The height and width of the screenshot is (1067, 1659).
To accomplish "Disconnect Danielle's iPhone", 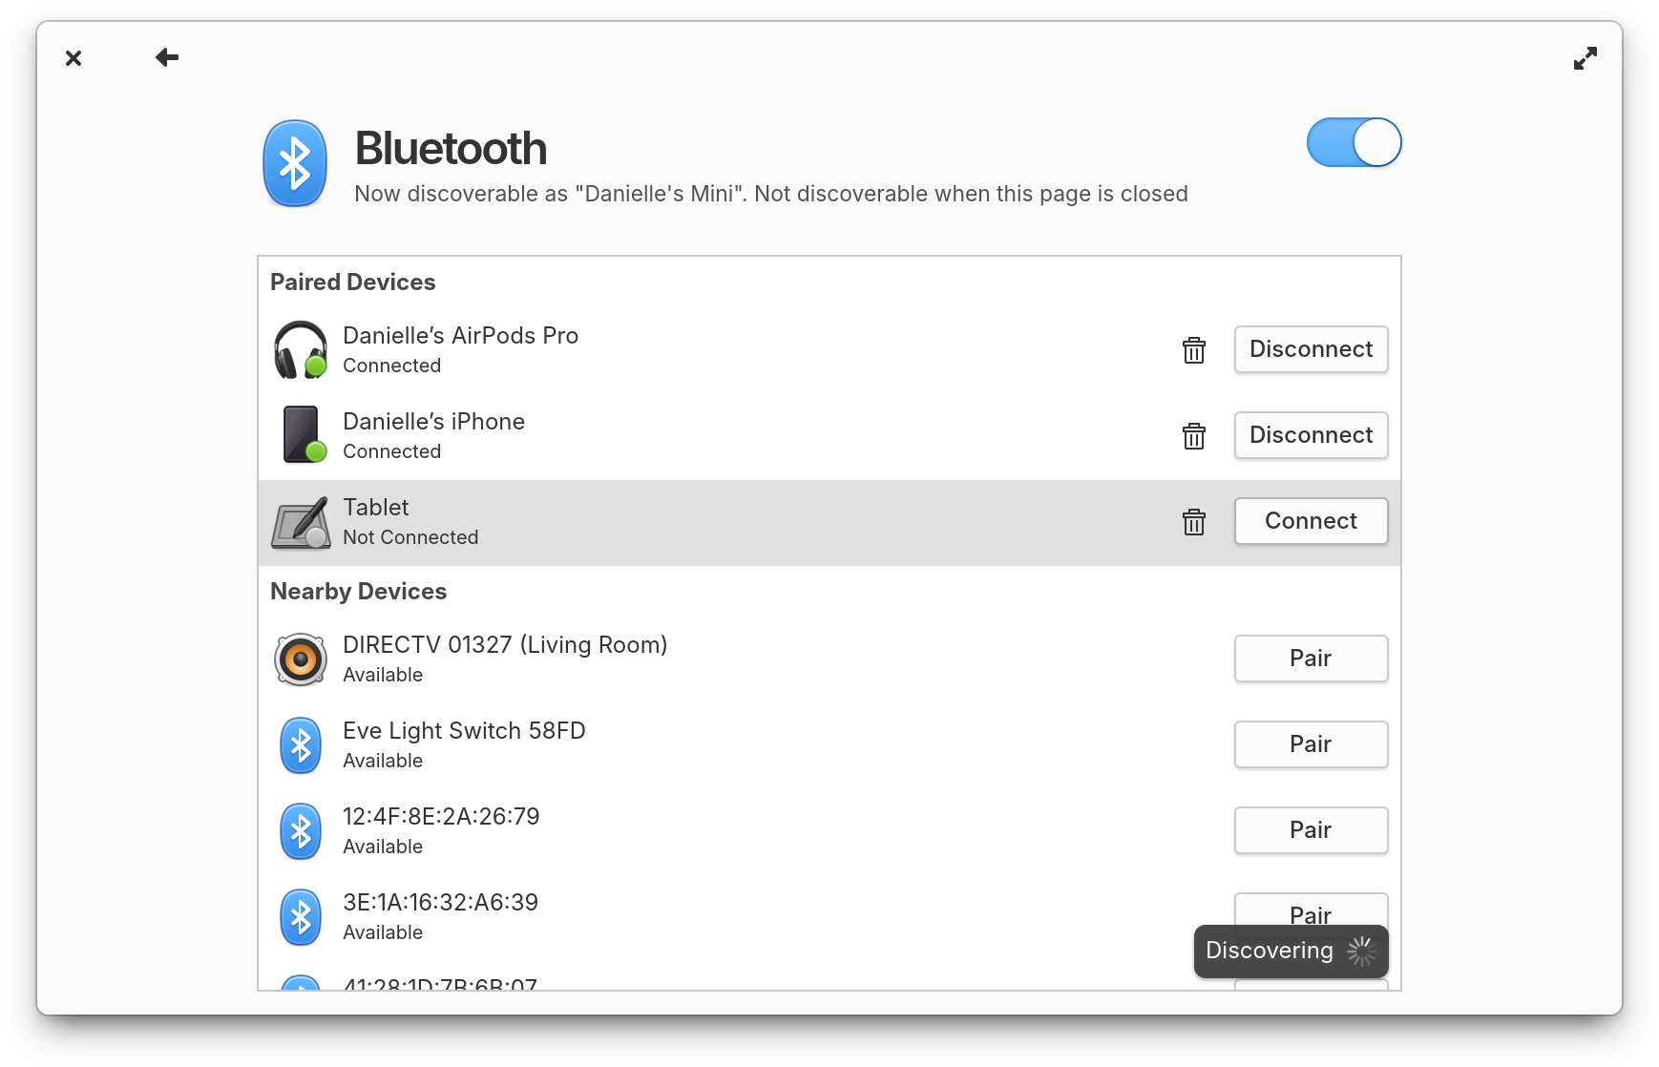I will click(x=1311, y=435).
